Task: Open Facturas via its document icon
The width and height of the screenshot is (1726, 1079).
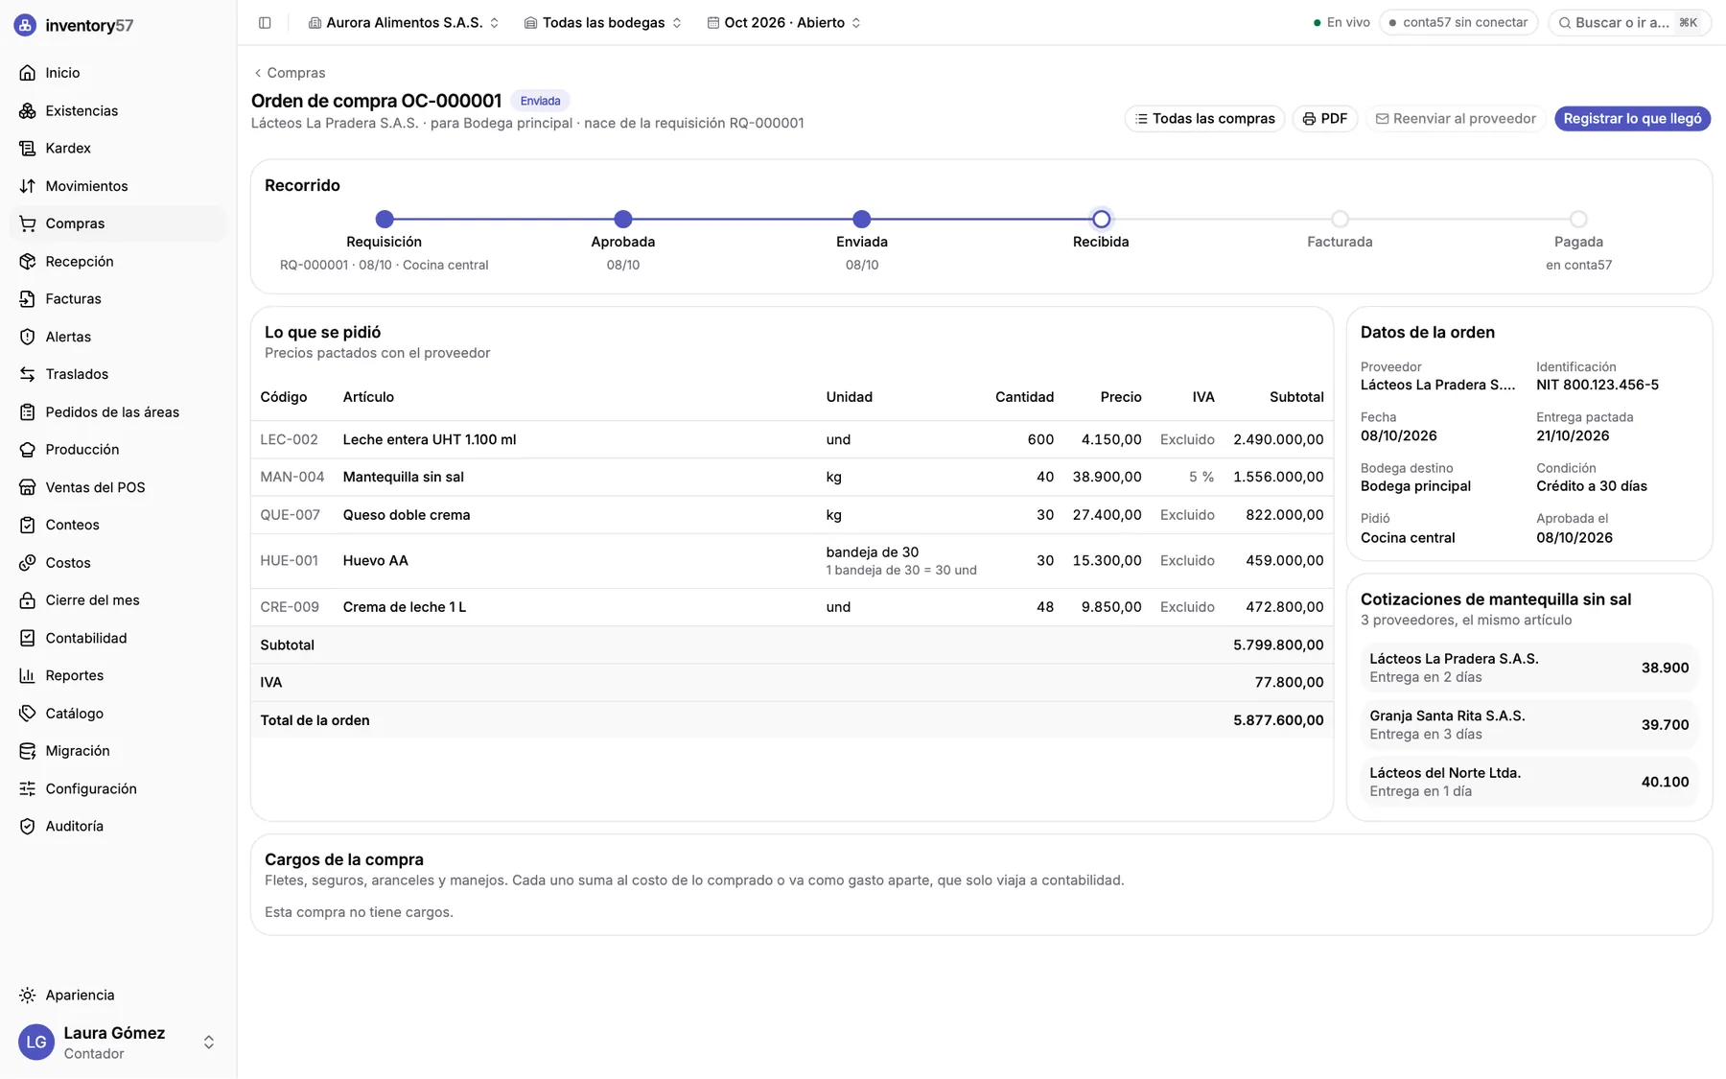Action: pos(27,299)
